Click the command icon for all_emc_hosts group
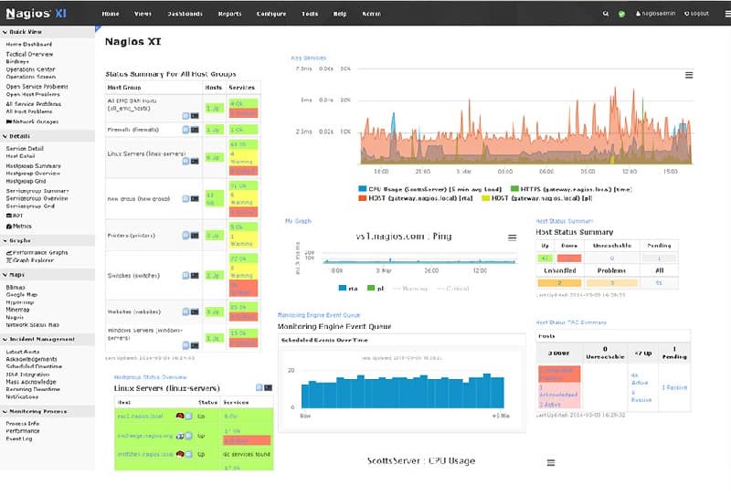 [x=195, y=116]
